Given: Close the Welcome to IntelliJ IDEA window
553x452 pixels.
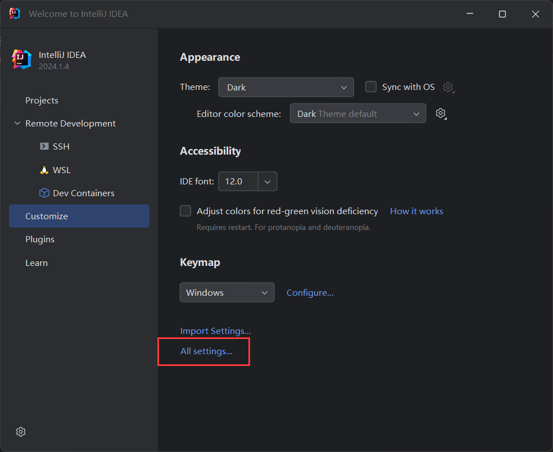Looking at the screenshot, I should click(x=536, y=13).
